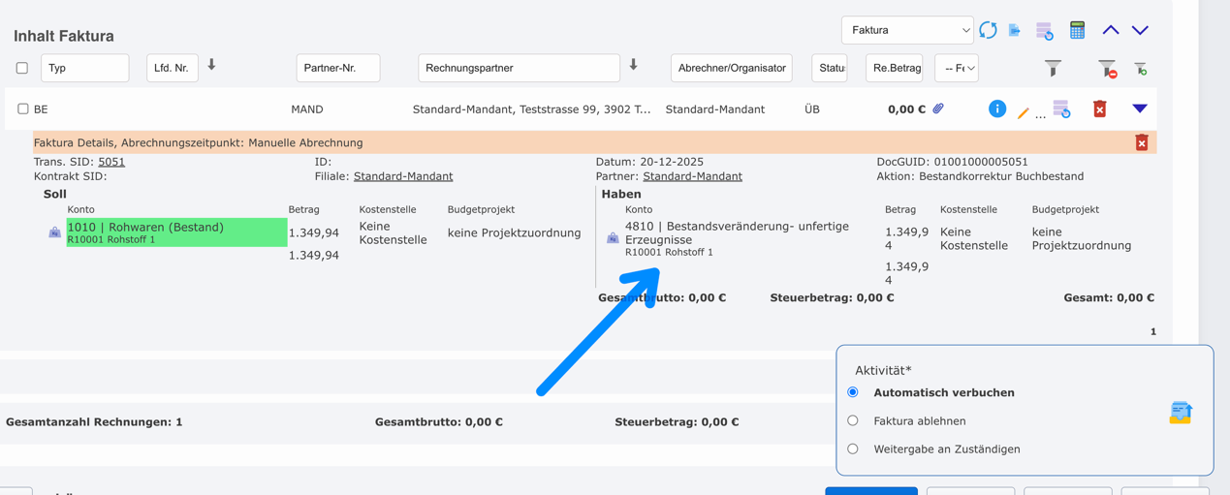The image size is (1230, 495).
Task: Click the ÜB status cell
Action: pyautogui.click(x=812, y=109)
